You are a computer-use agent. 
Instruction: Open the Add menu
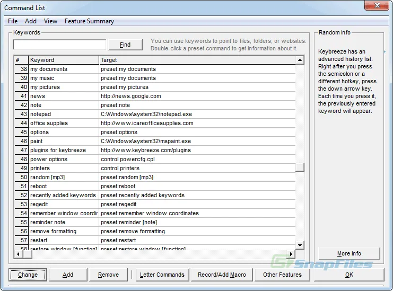(31, 21)
